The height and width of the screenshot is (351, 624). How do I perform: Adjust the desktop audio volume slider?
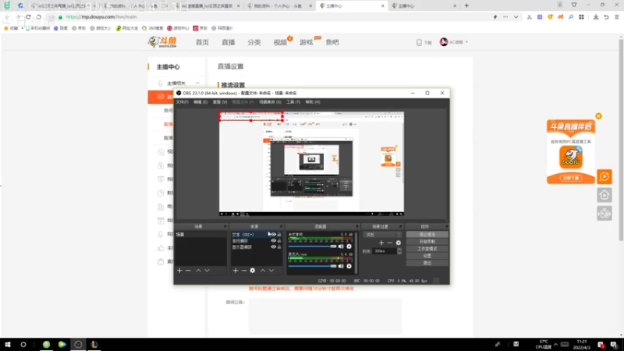[x=313, y=246]
